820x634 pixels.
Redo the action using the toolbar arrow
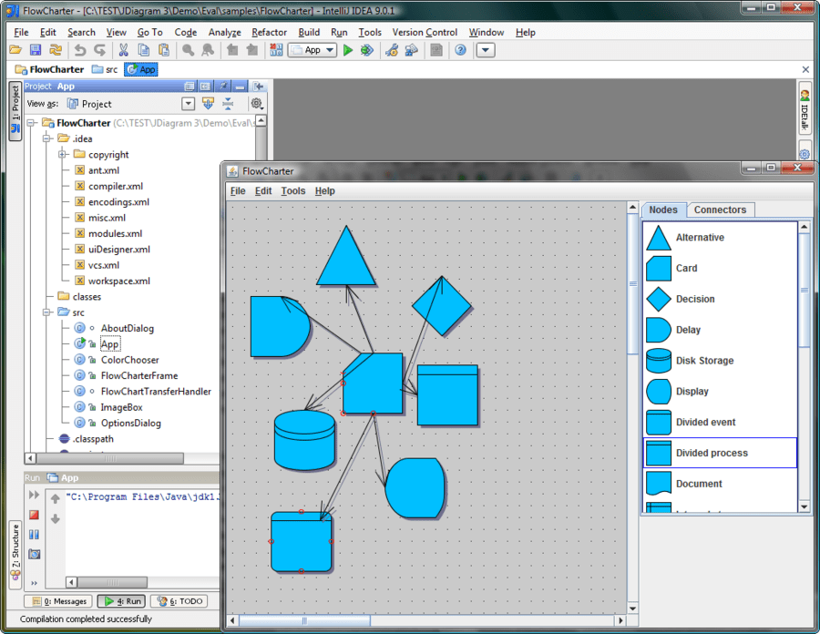pyautogui.click(x=99, y=50)
